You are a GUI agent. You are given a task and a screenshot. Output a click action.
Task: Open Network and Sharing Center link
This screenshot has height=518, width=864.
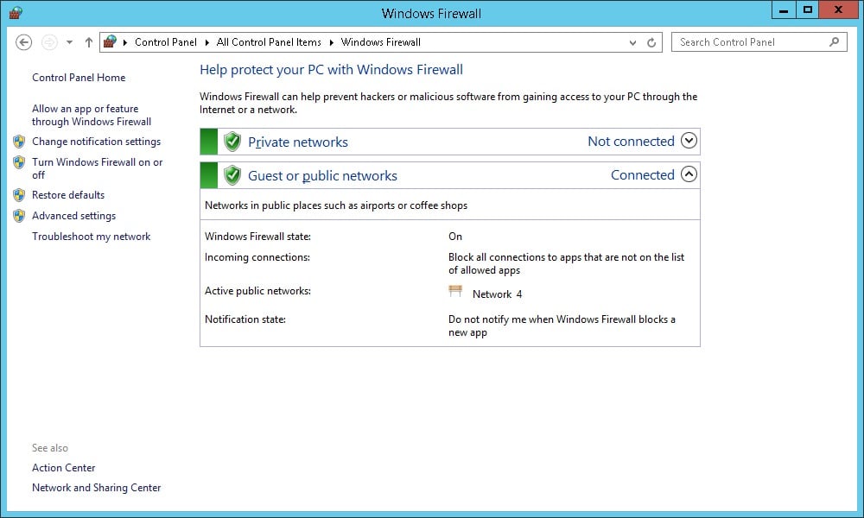(x=97, y=488)
